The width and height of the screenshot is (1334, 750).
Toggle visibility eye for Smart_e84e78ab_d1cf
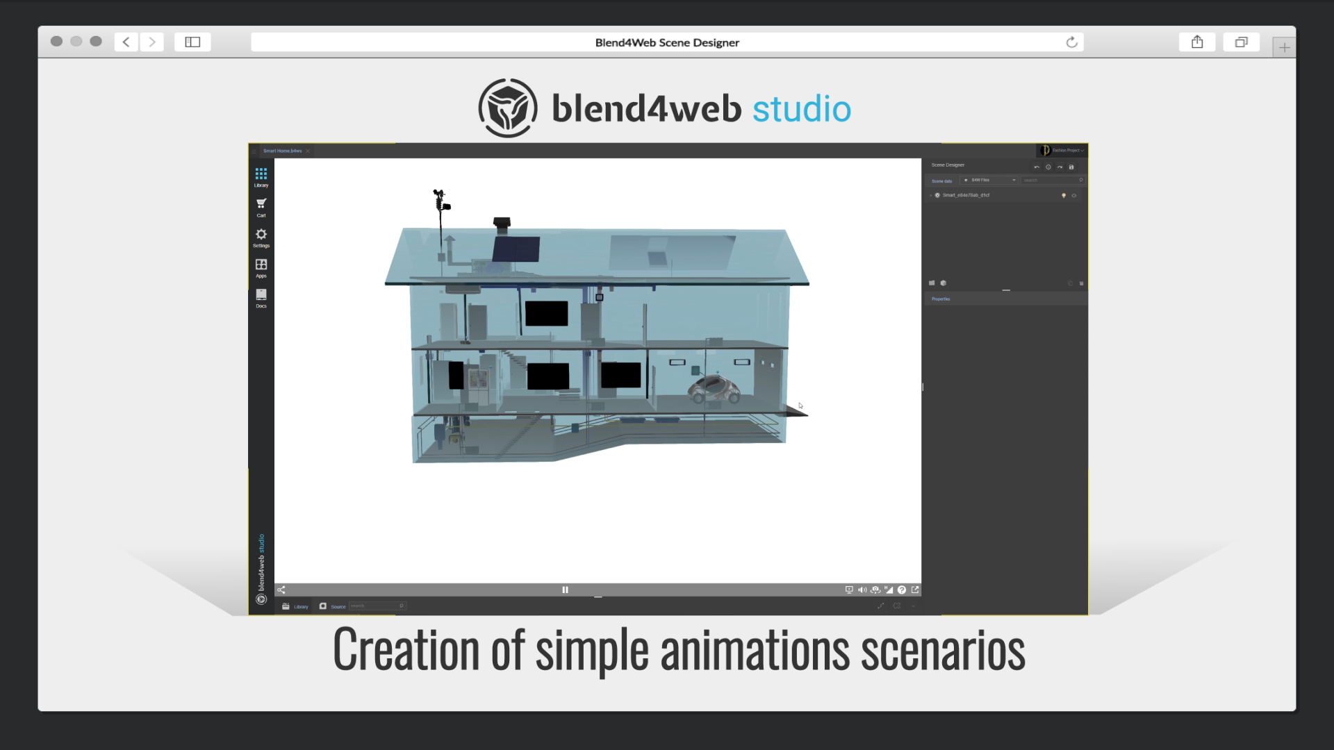[x=1074, y=195]
